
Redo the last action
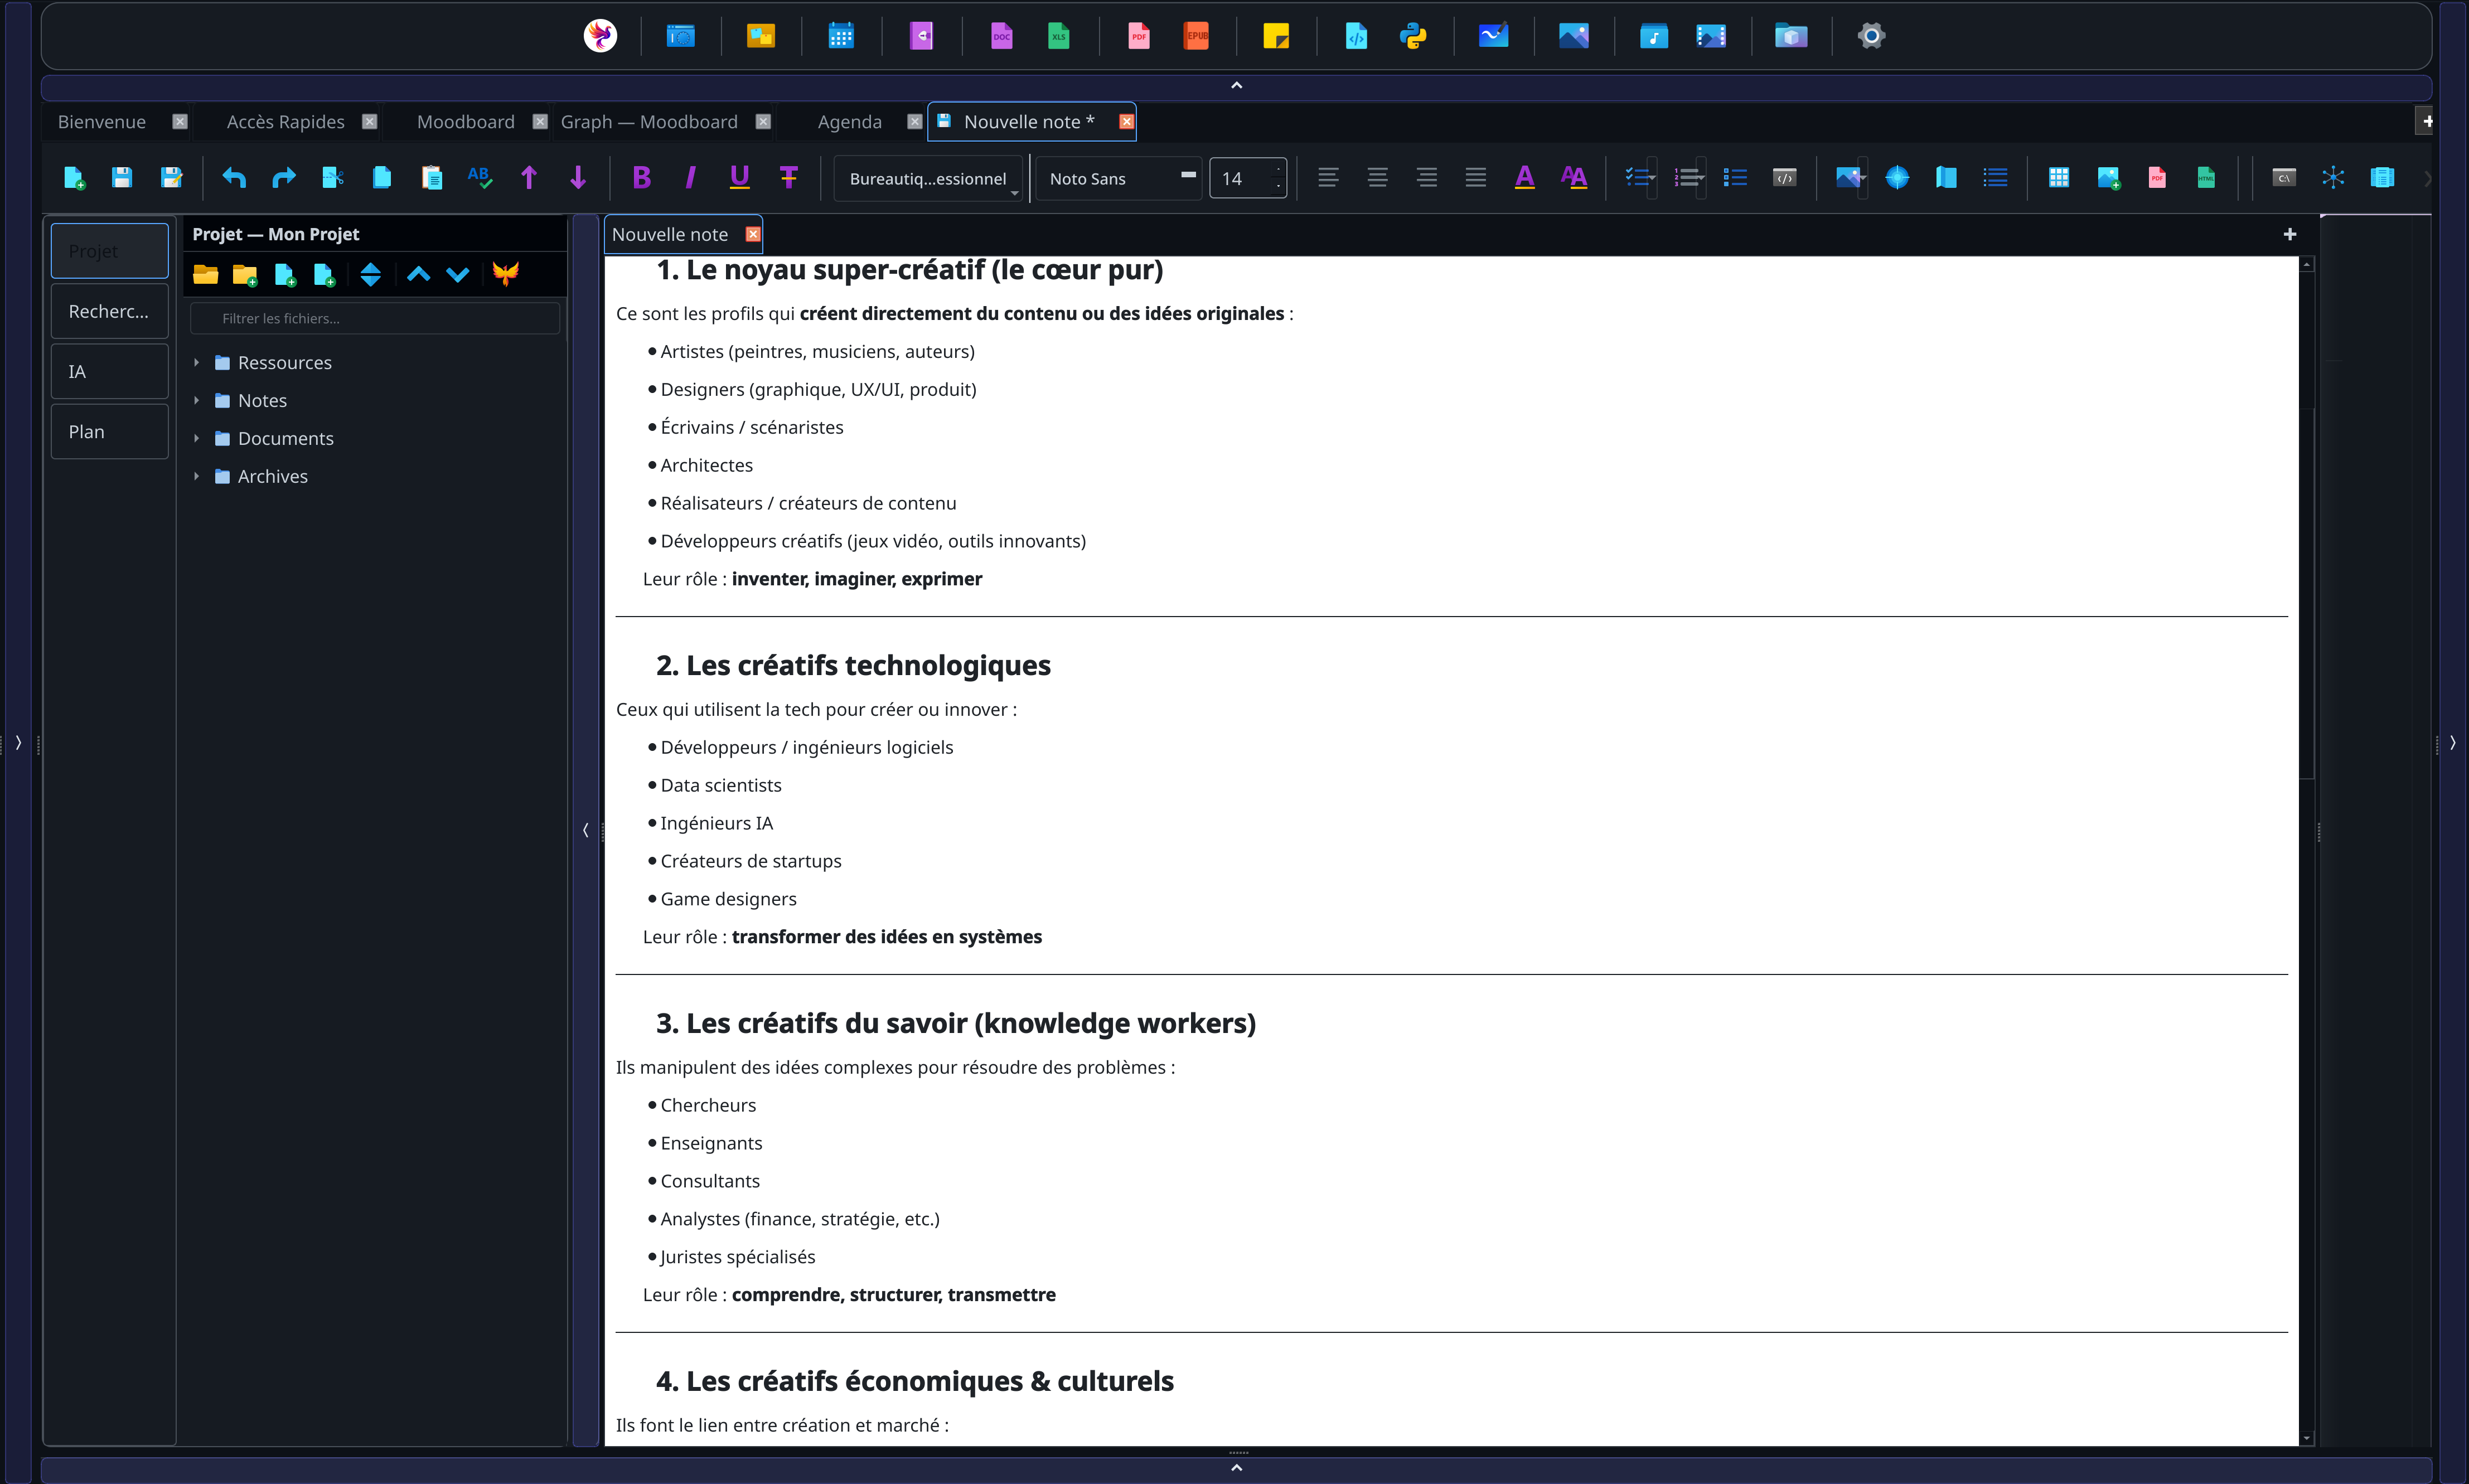point(284,178)
